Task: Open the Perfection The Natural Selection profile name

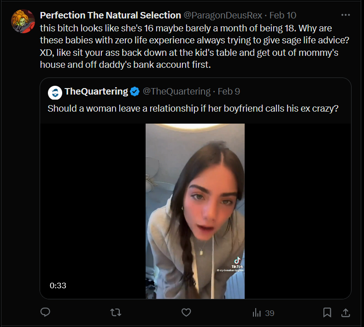Action: (111, 15)
